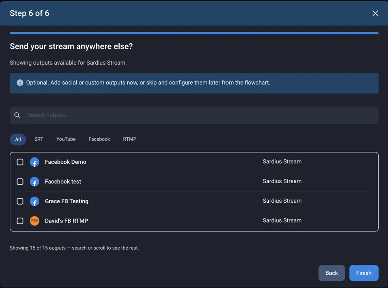The width and height of the screenshot is (388, 288).
Task: Show only Facebook outputs
Action: click(99, 139)
